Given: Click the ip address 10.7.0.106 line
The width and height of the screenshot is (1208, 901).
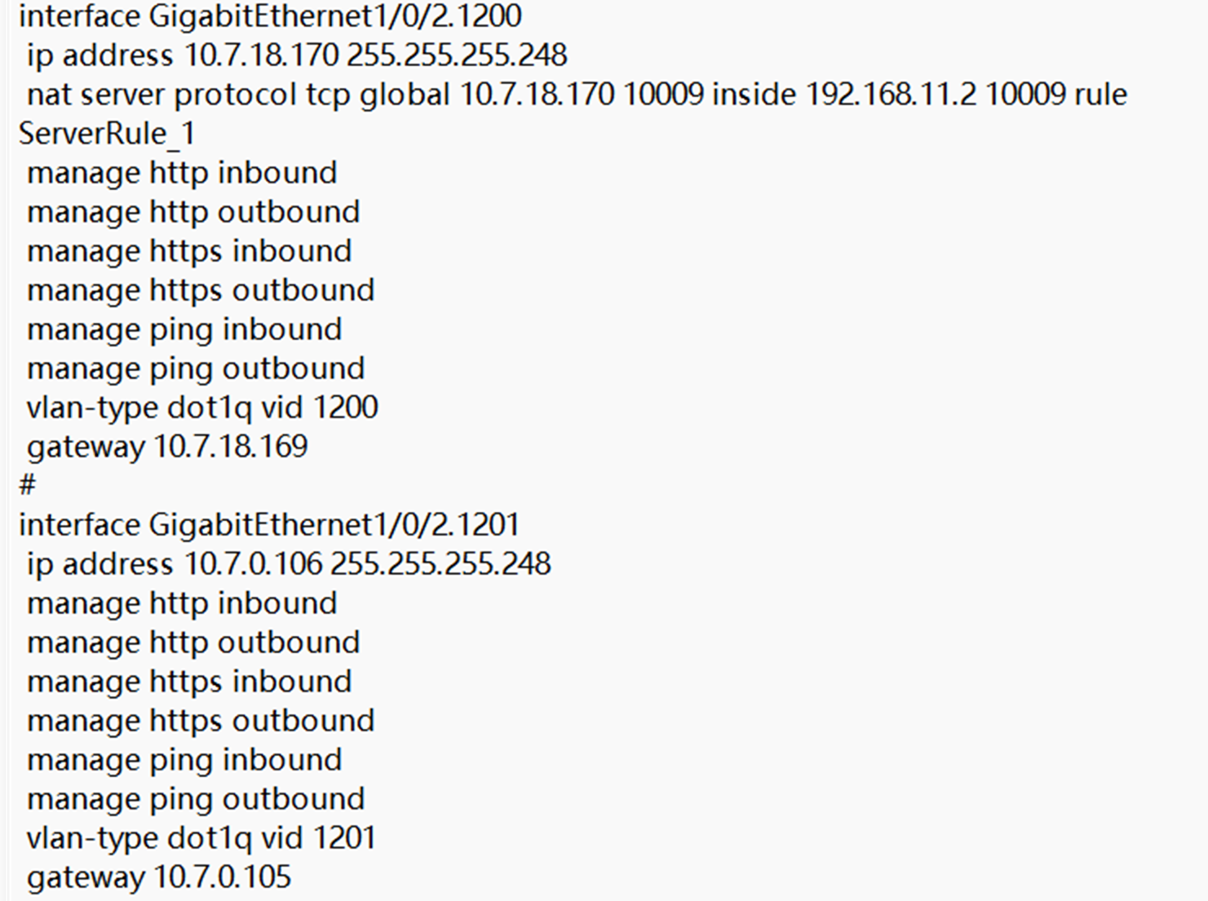Looking at the screenshot, I should coord(289,564).
